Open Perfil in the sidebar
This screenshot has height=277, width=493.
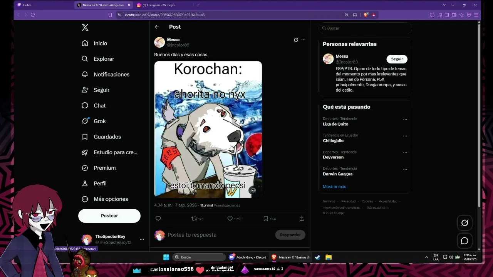point(94,184)
